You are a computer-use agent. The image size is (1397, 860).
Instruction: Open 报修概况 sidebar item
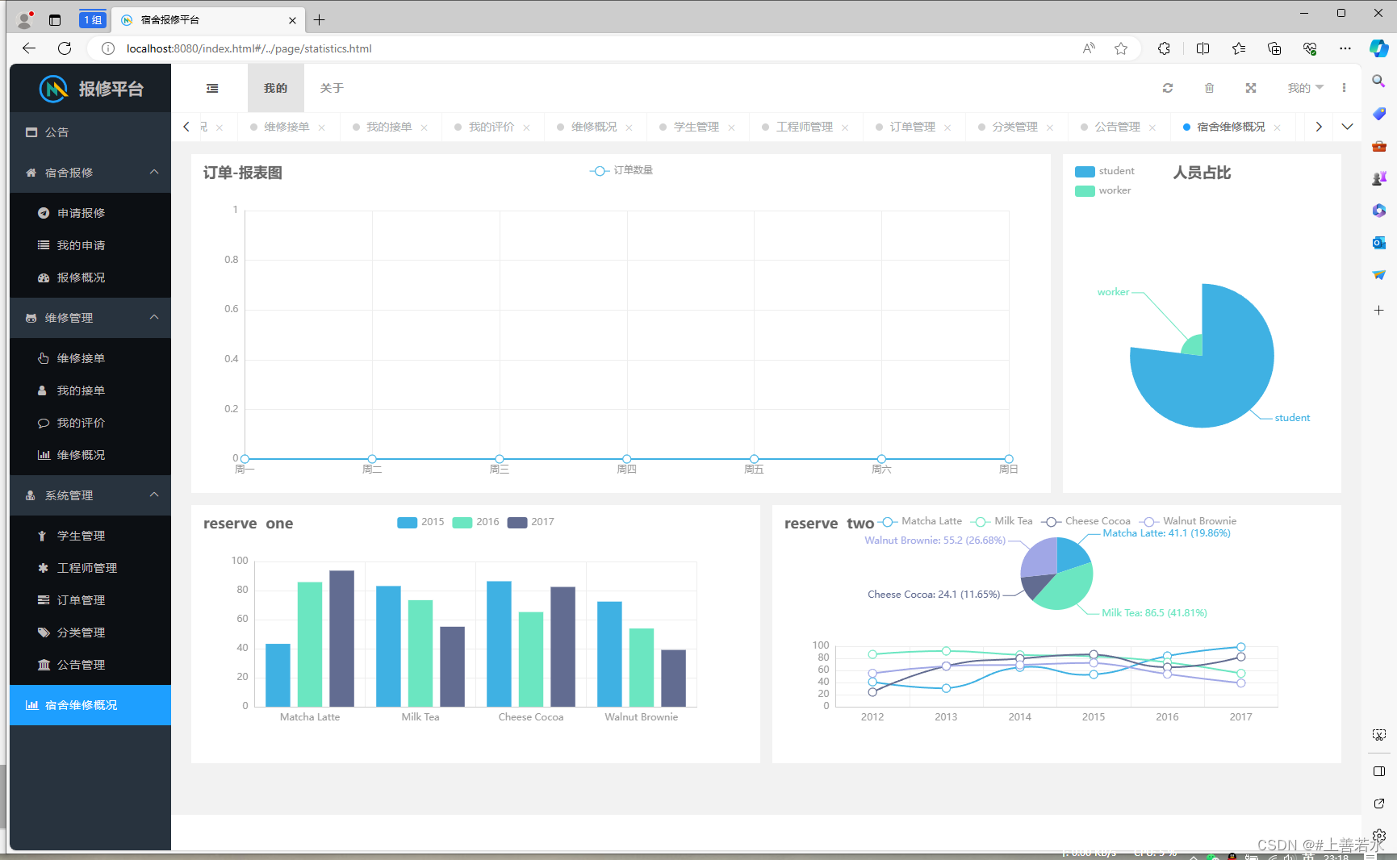(x=90, y=278)
